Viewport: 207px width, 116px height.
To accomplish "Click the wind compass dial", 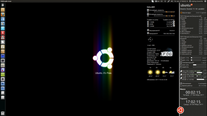I will [x=150, y=39].
